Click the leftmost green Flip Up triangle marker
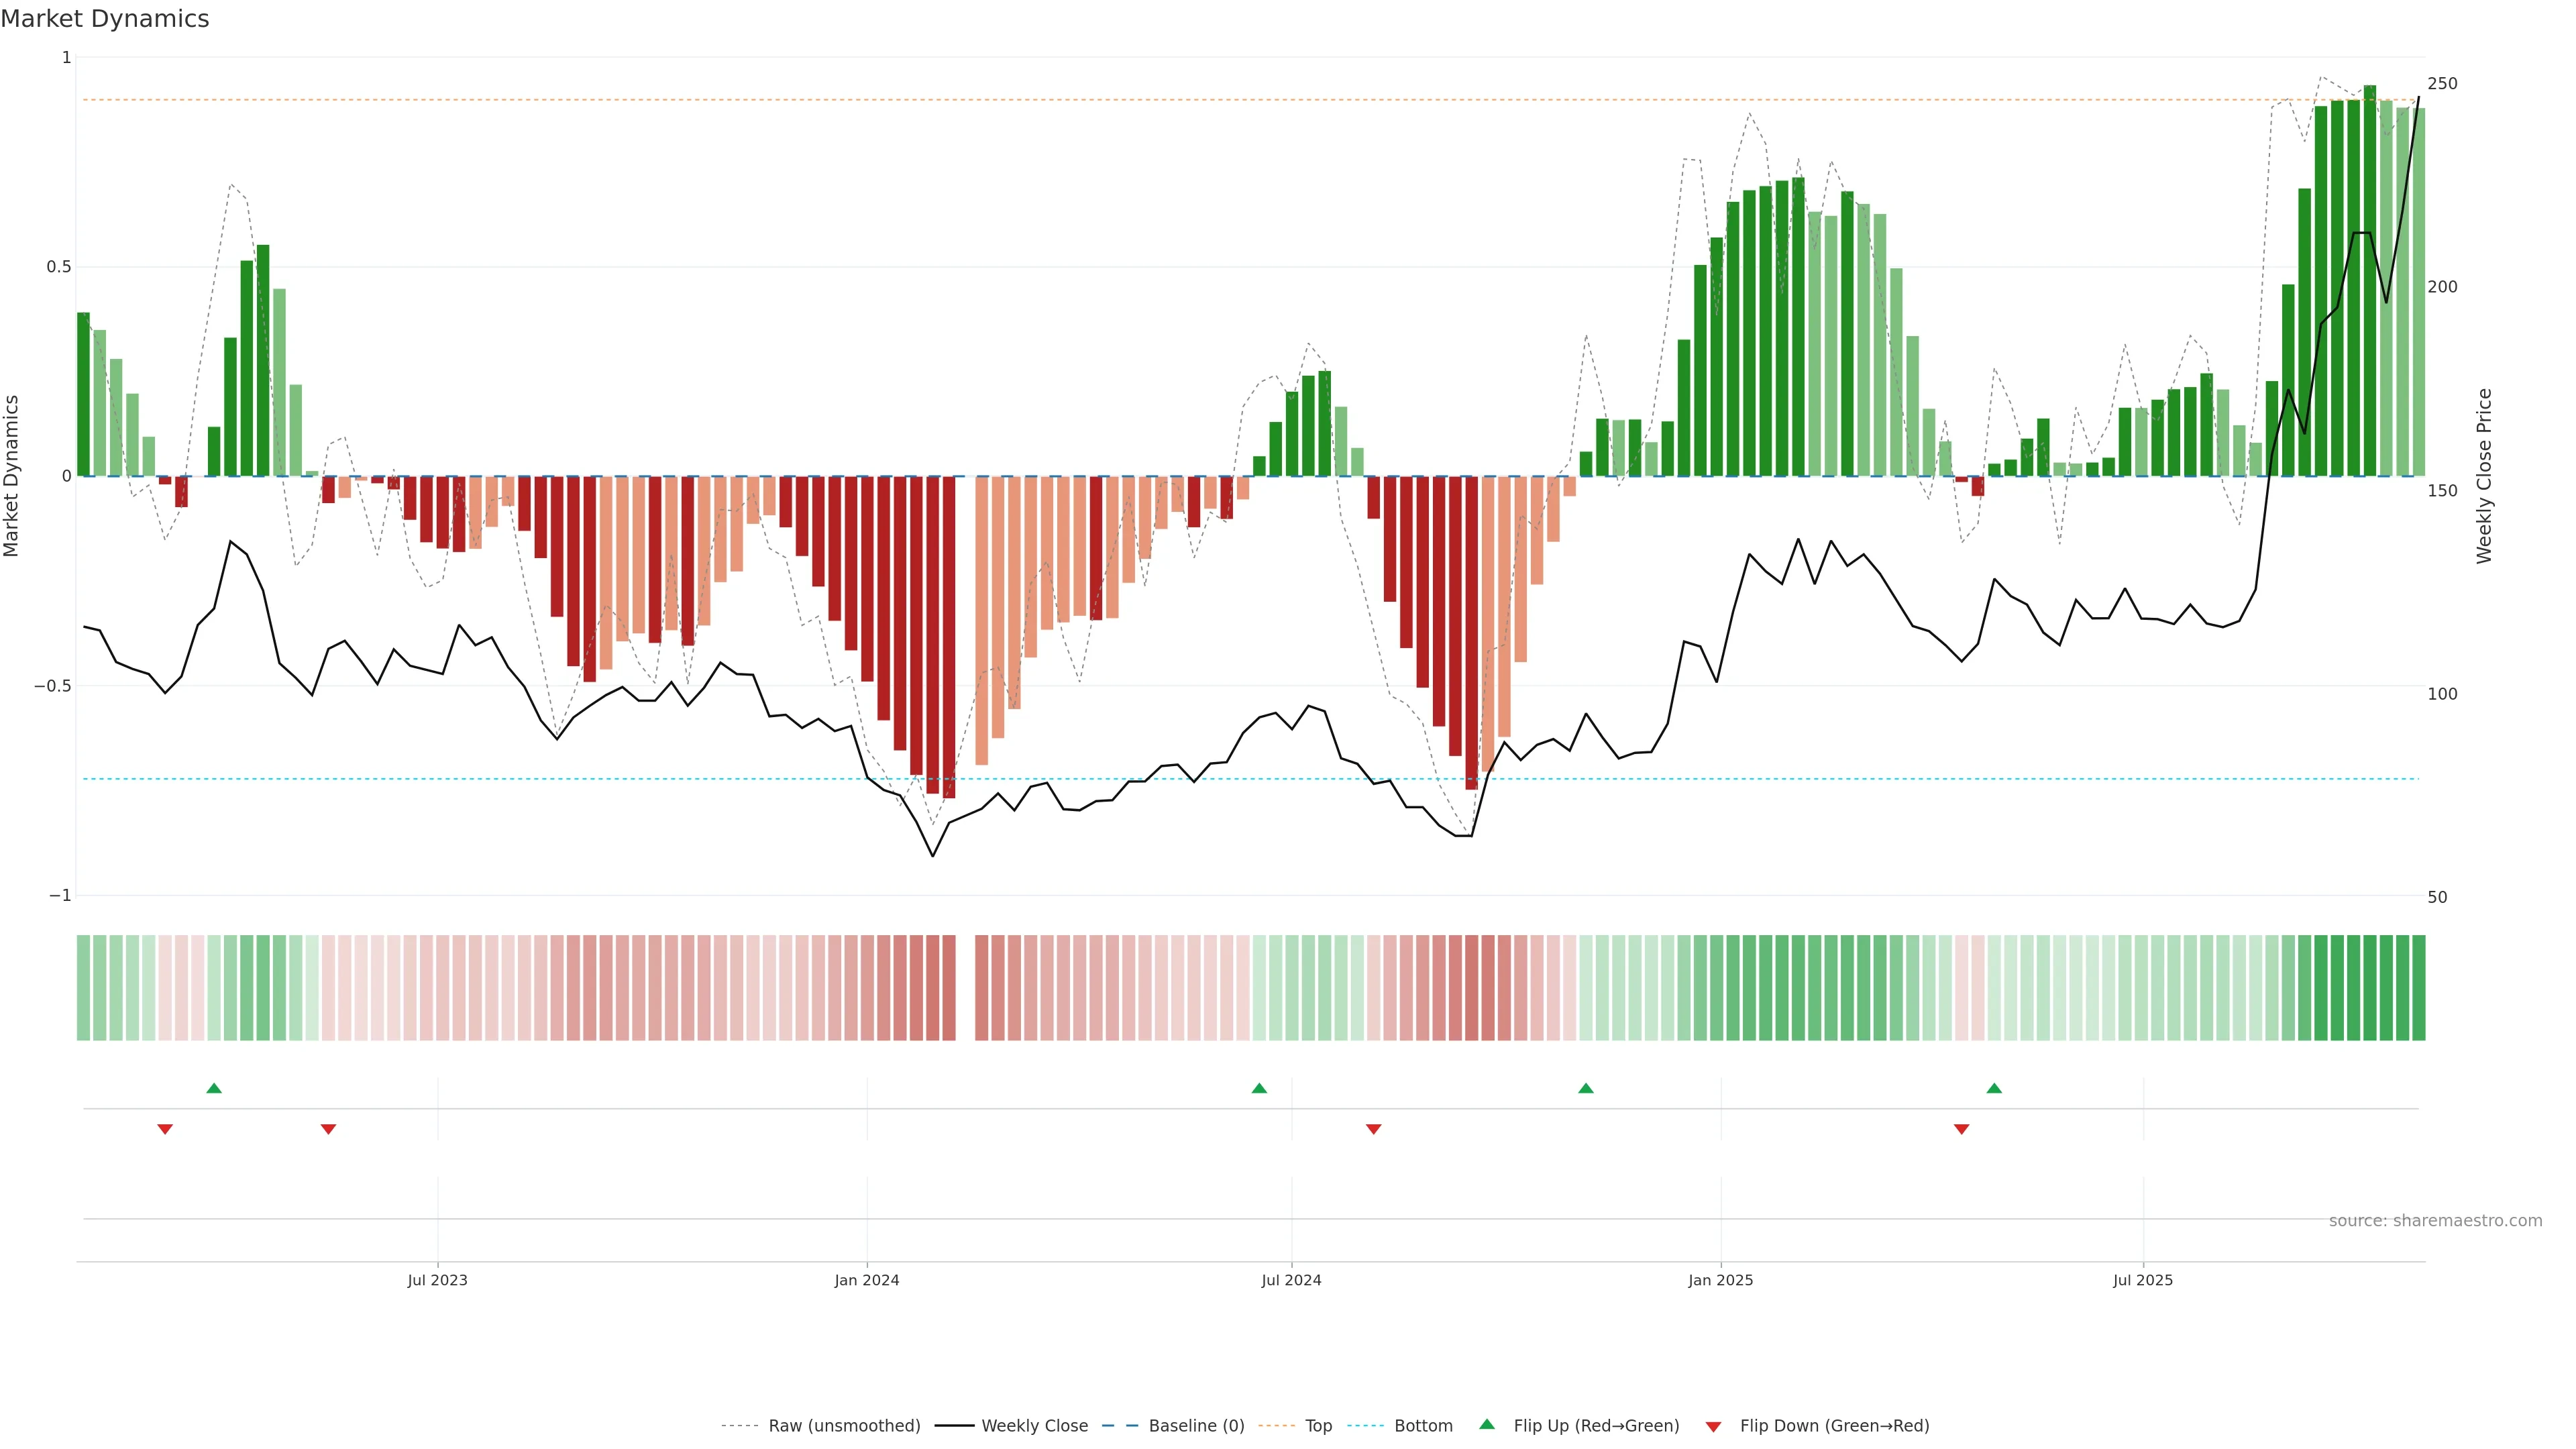The height and width of the screenshot is (1449, 2576). [x=214, y=1088]
